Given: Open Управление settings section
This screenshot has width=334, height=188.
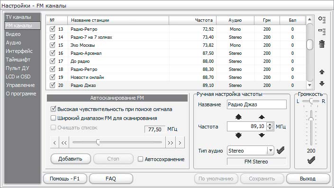Looking at the screenshot, I should [20, 85].
